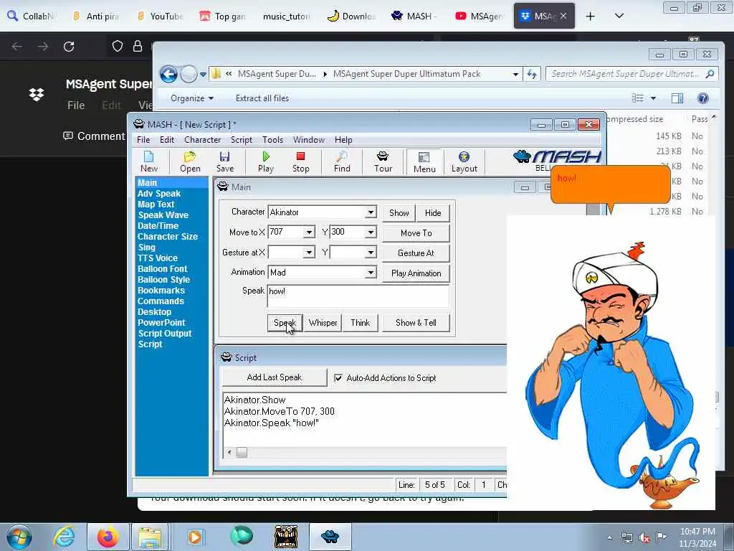Refresh the Explorer address bar location
The height and width of the screenshot is (551, 734).
532,74
